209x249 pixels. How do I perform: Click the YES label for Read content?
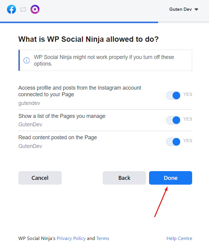pyautogui.click(x=188, y=140)
